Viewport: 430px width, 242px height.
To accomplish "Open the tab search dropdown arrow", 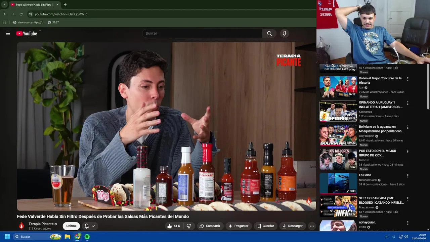I will pos(4,5).
